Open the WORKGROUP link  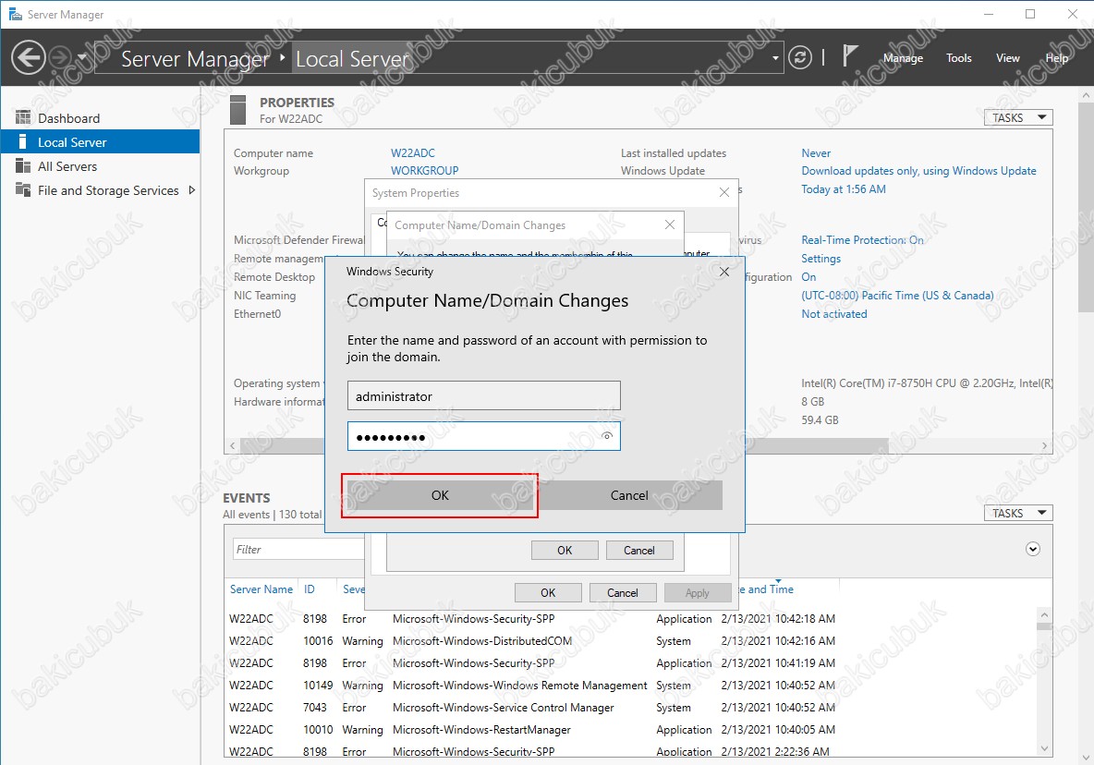point(424,171)
